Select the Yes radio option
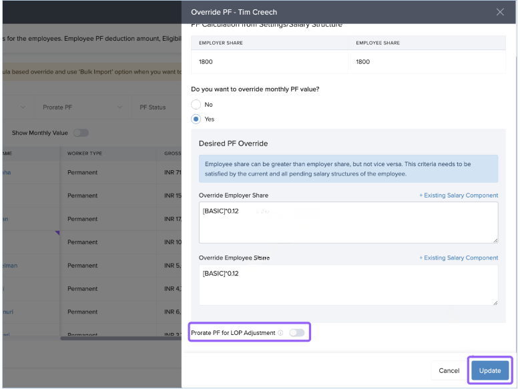This screenshot has width=520, height=389. click(196, 119)
